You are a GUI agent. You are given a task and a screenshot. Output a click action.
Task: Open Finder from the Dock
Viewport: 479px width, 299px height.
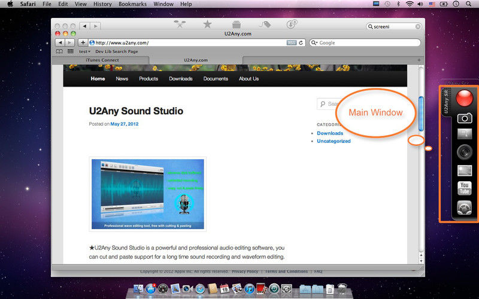click(x=138, y=288)
